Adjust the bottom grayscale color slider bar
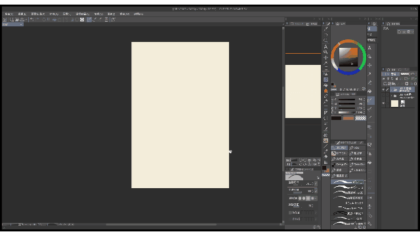Viewport: 420px width, 236px height. pos(347,113)
